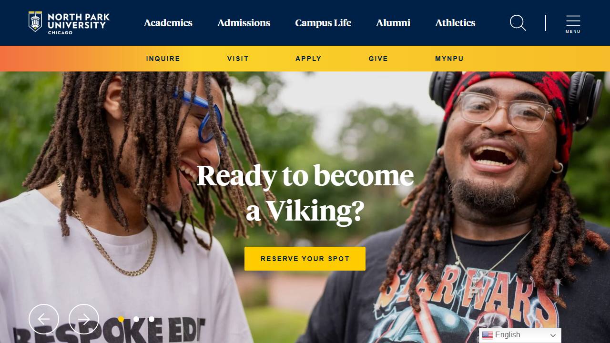Select the third carousel dot

(x=152, y=319)
